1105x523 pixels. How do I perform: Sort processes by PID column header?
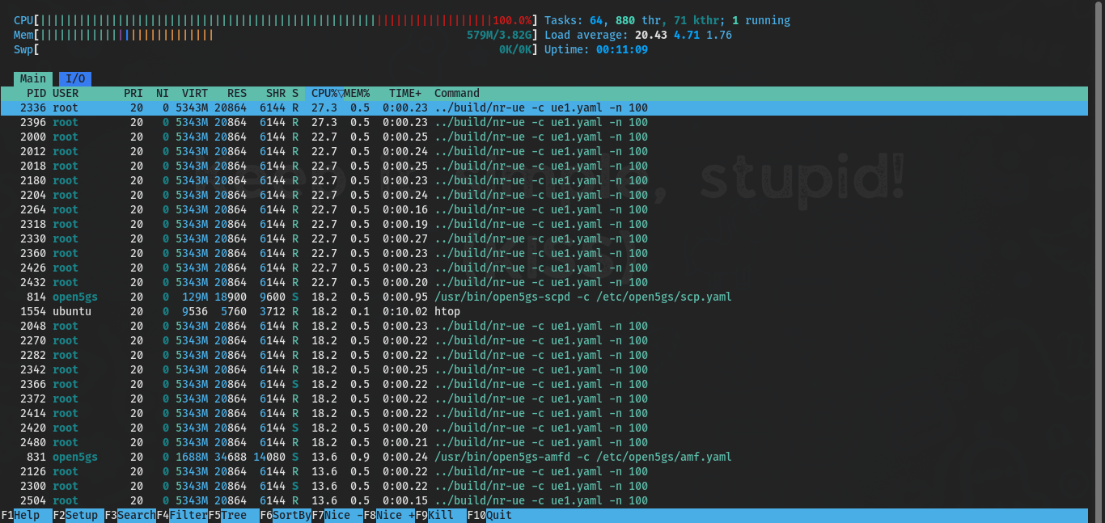[x=36, y=93]
